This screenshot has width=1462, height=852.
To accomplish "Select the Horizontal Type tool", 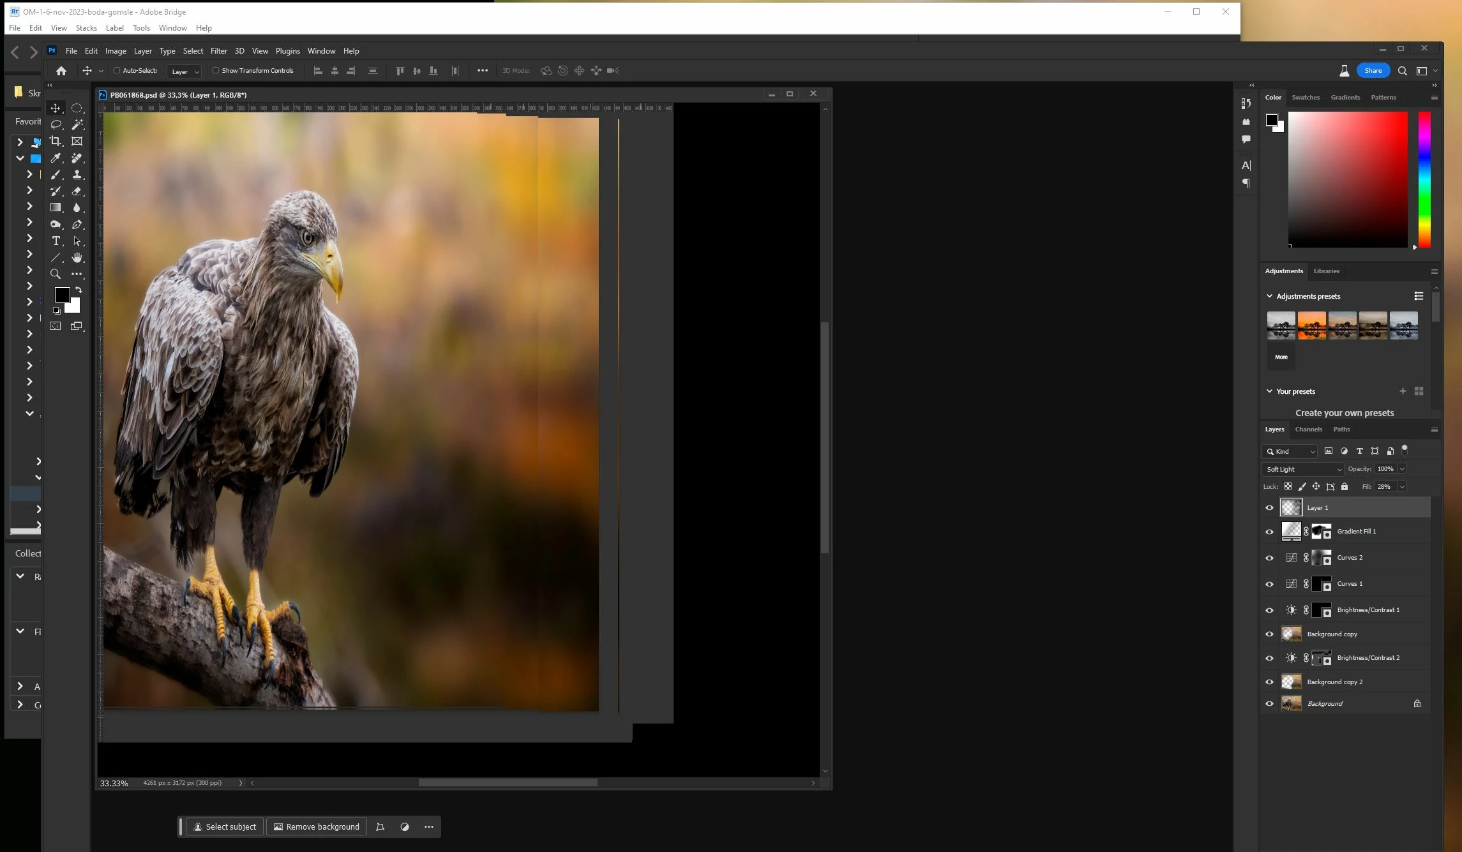I will click(56, 241).
